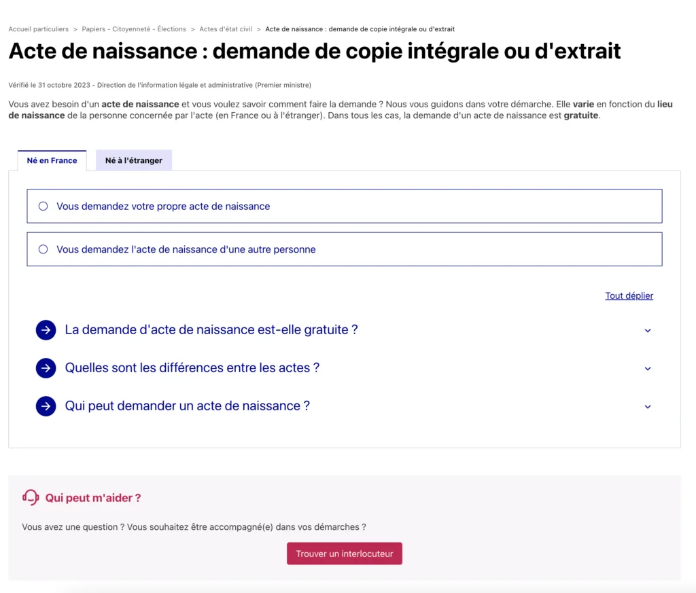Switch to the 'Né à l'étranger' tab

pos(134,160)
